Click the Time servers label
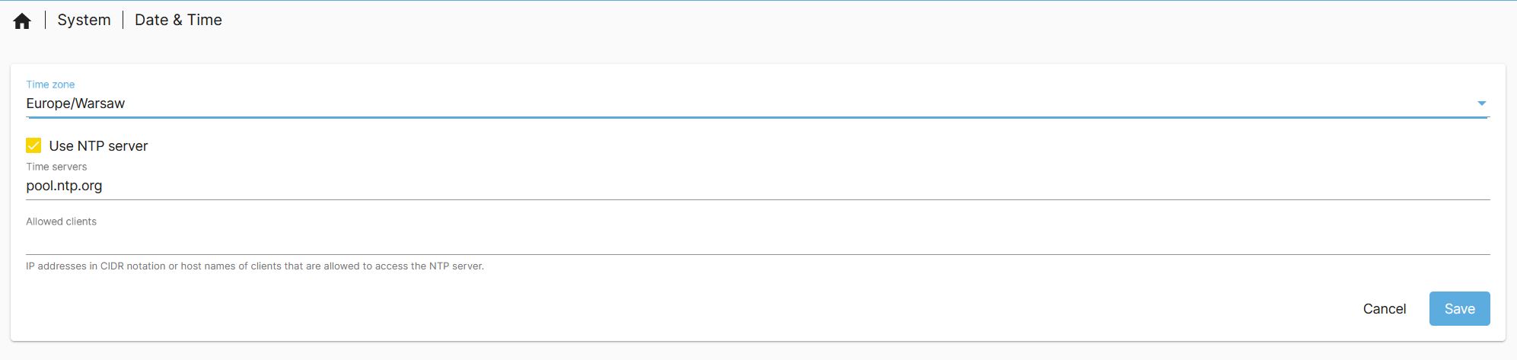Viewport: 1517px width, 360px height. coord(56,167)
